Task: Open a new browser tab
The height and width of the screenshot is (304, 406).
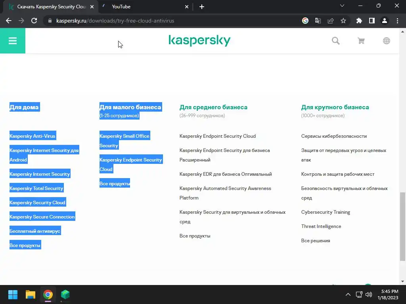Action: (x=202, y=7)
